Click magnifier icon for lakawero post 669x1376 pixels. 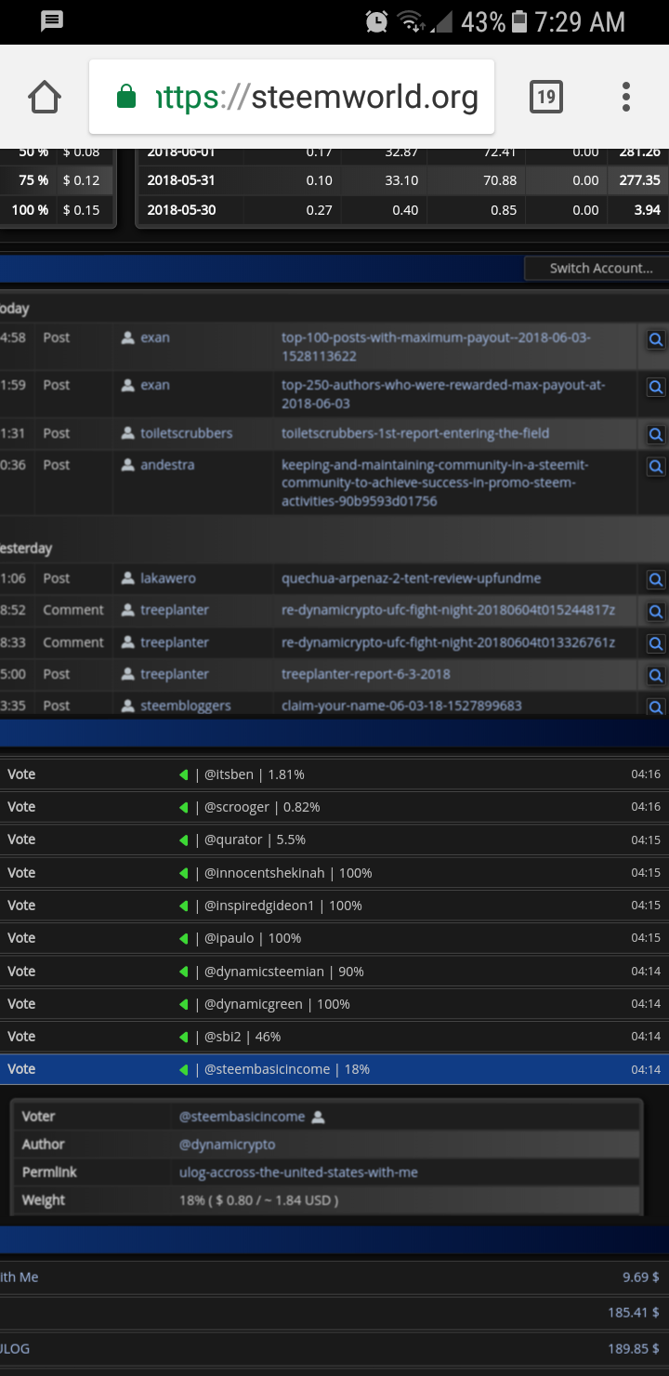[656, 580]
